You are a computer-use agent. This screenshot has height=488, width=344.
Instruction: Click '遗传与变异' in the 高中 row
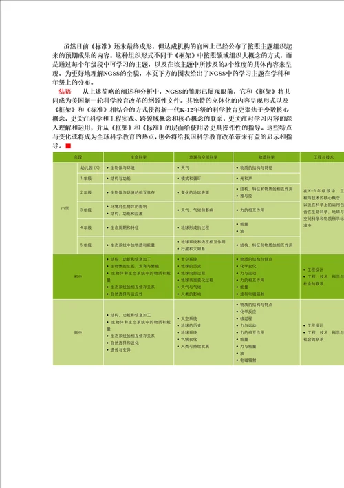click(x=120, y=350)
